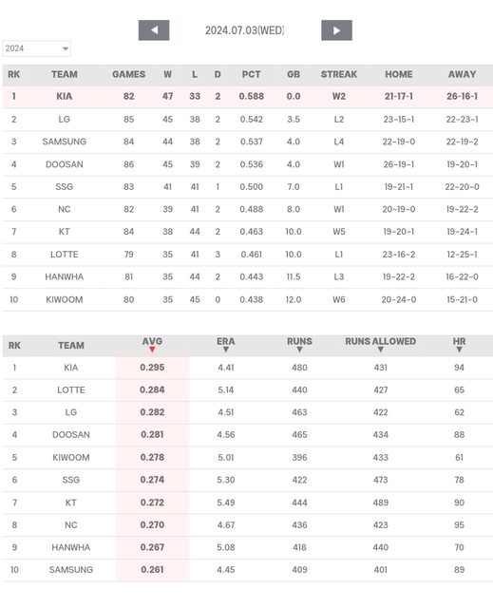Sort by RUNS ALLOWED column arrow

[381, 350]
